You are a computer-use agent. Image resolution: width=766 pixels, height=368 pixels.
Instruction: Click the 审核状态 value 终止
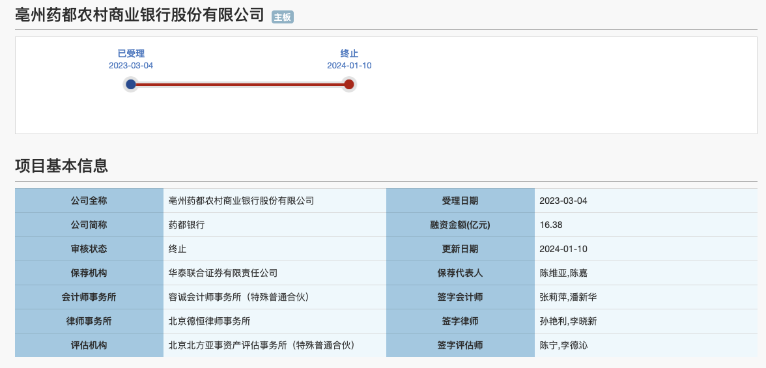point(177,249)
